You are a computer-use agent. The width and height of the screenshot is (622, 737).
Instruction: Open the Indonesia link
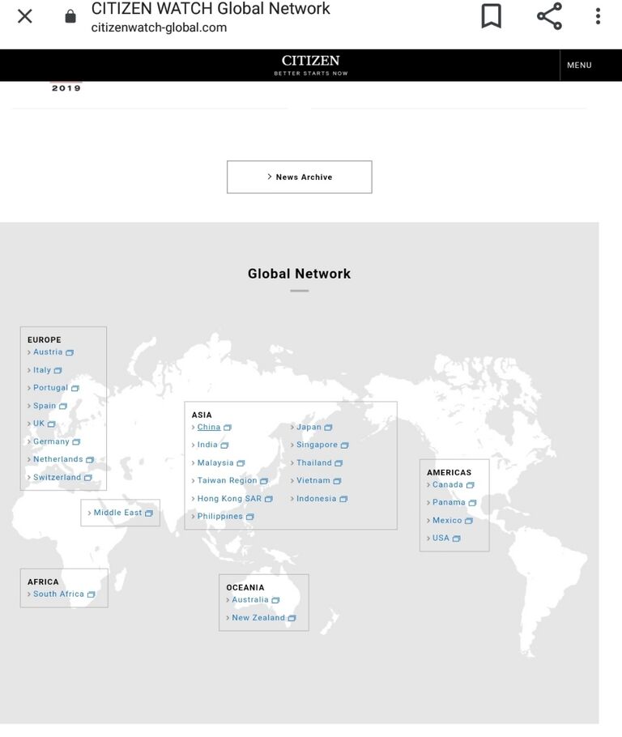[x=317, y=499]
